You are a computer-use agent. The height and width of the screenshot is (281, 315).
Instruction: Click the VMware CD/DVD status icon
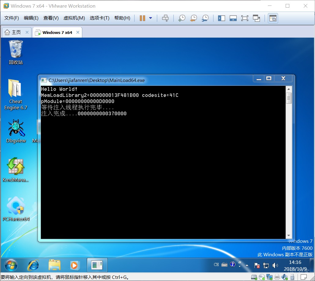[x=261, y=277]
